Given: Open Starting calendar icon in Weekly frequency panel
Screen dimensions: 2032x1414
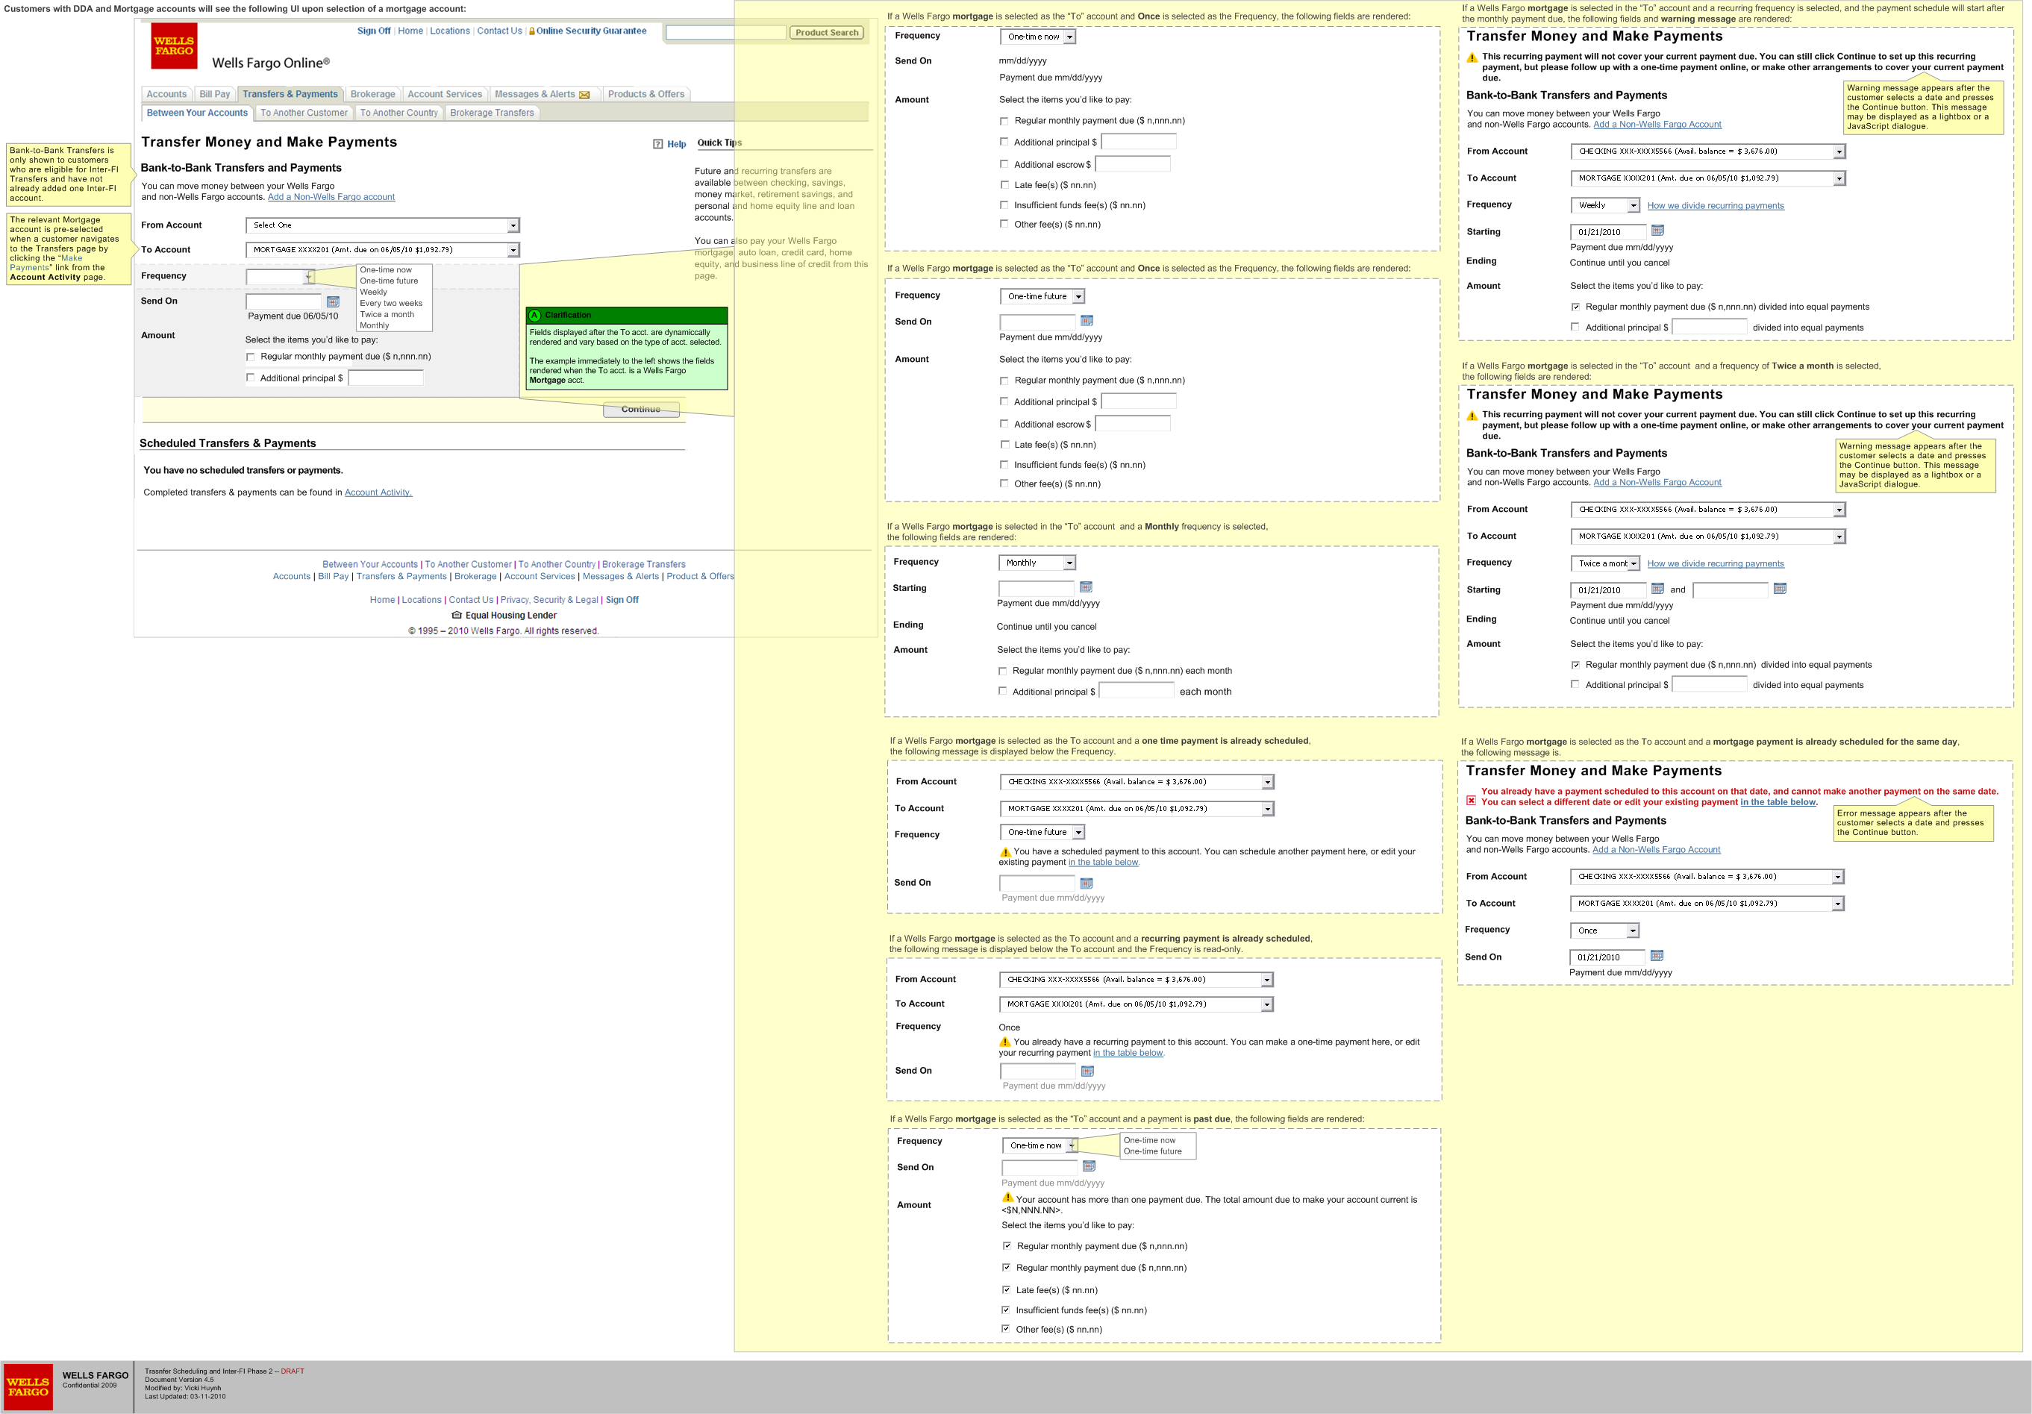Looking at the screenshot, I should point(1657,230).
